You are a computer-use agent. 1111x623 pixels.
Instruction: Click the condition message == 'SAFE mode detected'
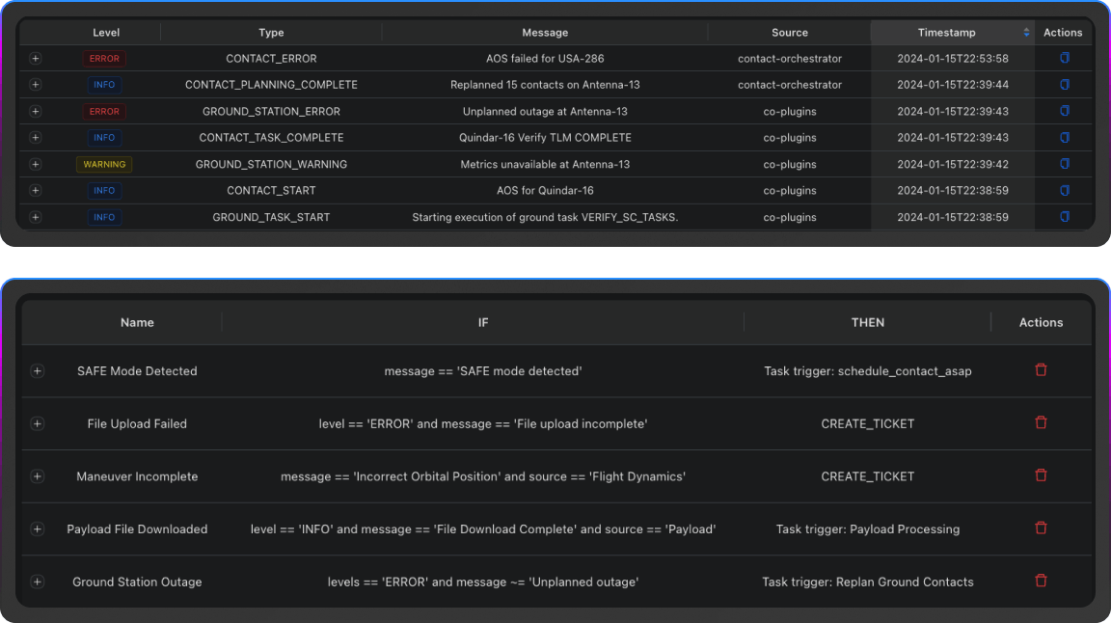point(483,371)
